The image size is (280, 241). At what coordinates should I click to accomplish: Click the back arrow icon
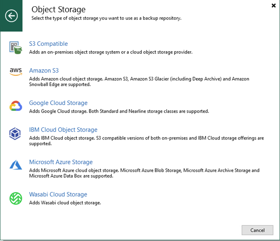(11, 16)
